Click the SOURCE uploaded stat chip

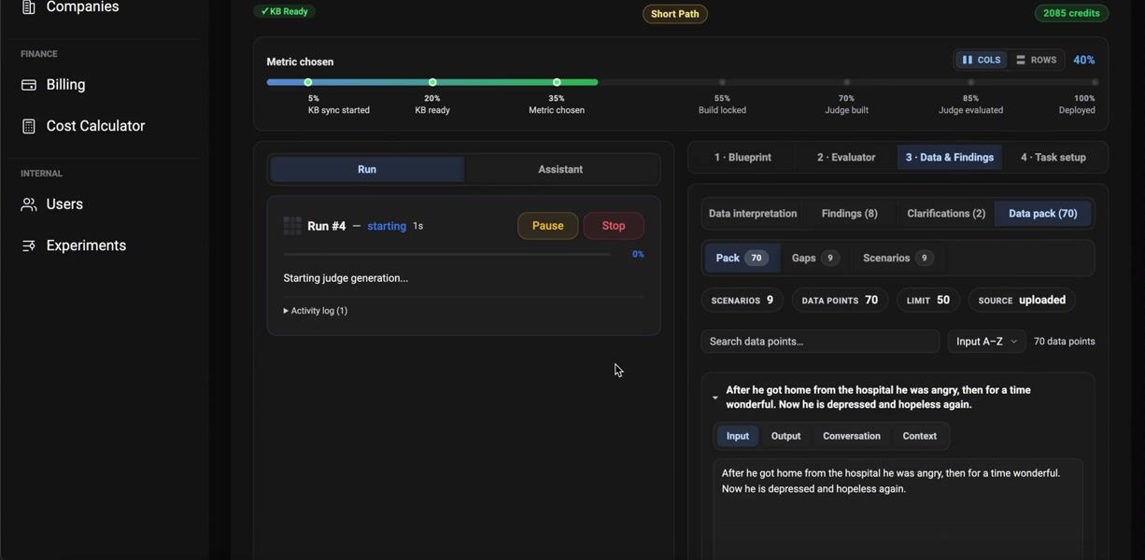pyautogui.click(x=1022, y=301)
